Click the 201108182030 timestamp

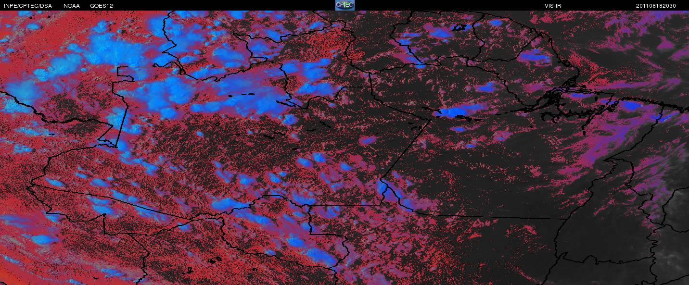656,6
